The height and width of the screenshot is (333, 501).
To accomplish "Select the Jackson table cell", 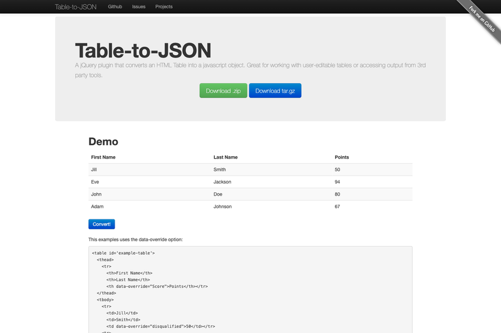I will (x=222, y=182).
